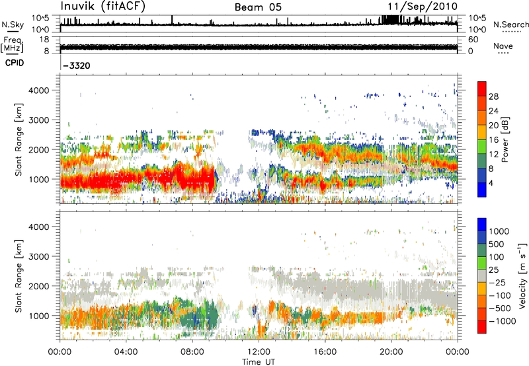
Task: Click the '500' tick on Velocity colorbar
Action: click(497, 244)
